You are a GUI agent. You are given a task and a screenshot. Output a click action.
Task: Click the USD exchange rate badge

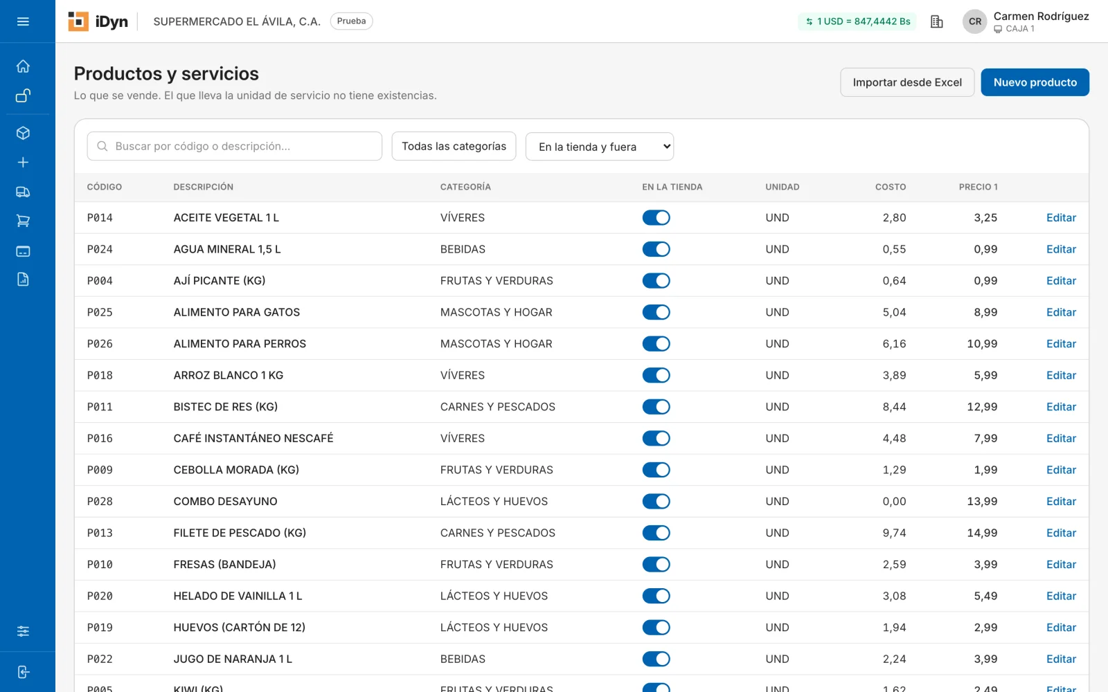[857, 21]
